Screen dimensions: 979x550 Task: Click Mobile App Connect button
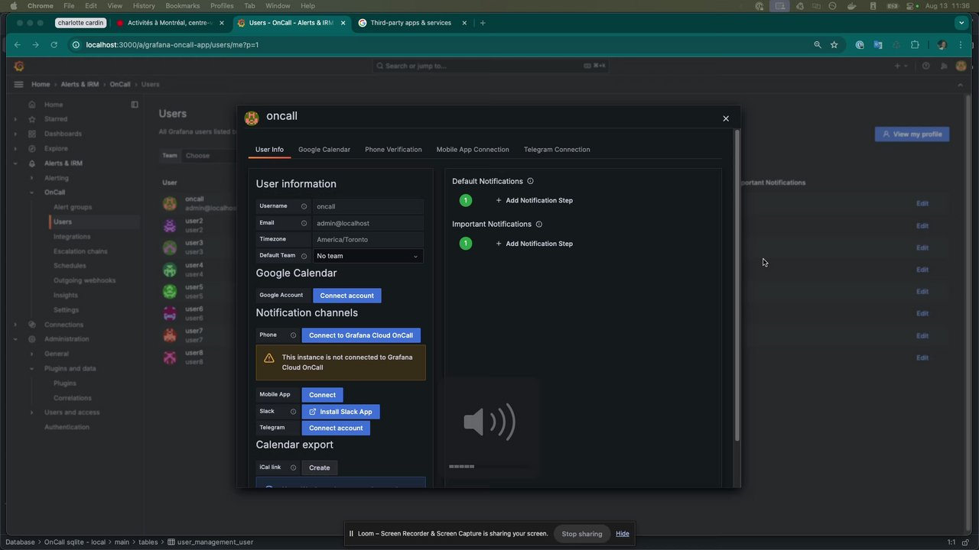tap(322, 395)
